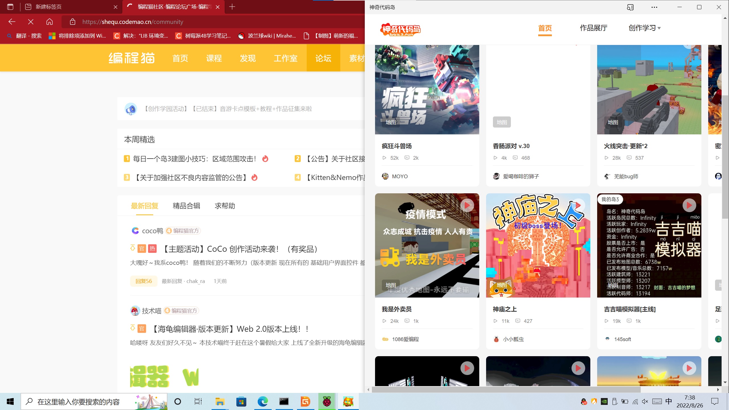Click the 回复56 reply count button
The width and height of the screenshot is (729, 410).
tap(144, 281)
